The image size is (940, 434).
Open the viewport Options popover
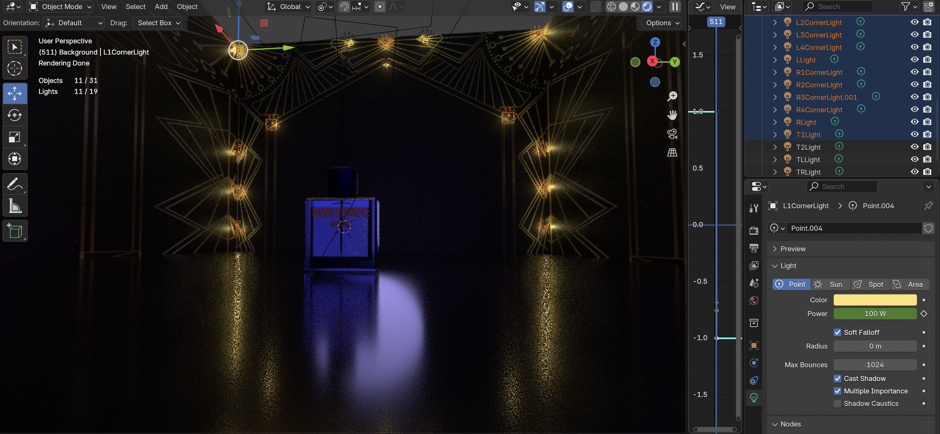pos(663,23)
